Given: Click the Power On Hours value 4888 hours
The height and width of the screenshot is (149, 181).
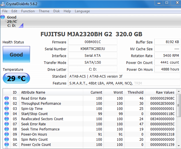Looking at the screenshot, I should [167, 69].
